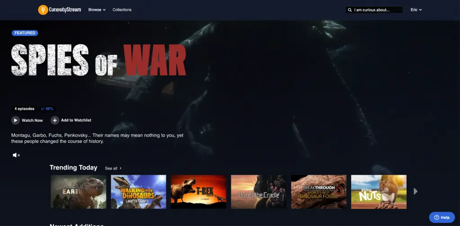The image size is (460, 226).
Task: Click the Featured badge
Action: click(25, 33)
